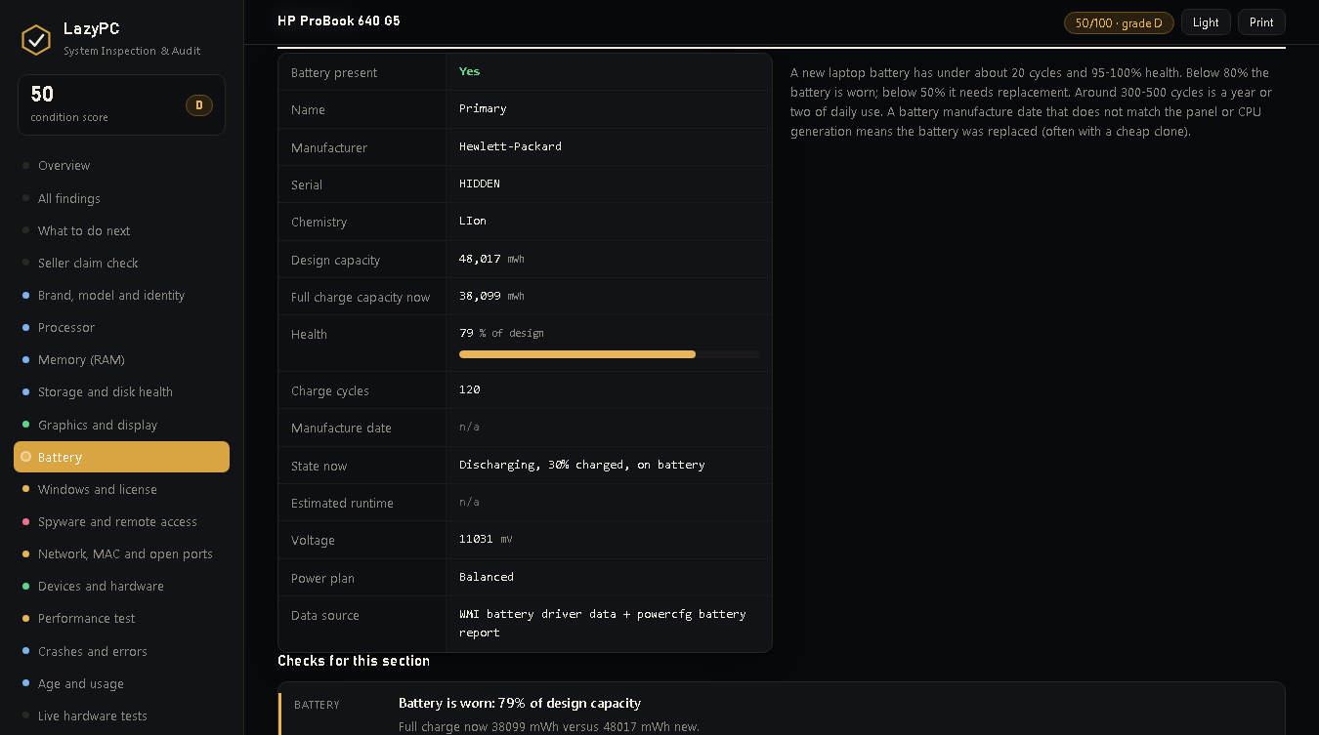Navigate to Devices and hardware

coord(121,586)
